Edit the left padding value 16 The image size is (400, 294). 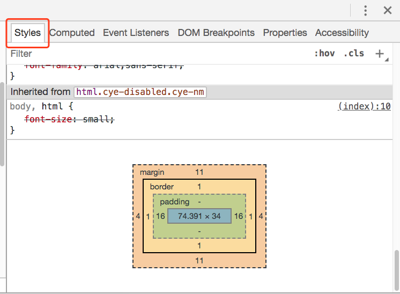[x=160, y=216]
